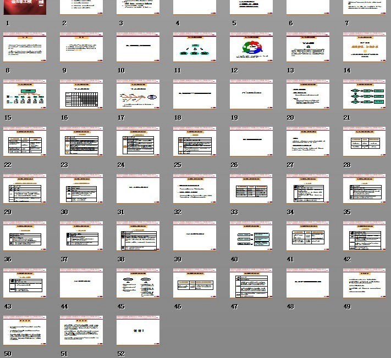
Task: Open slide 26 section title thumbnail
Action: coord(251,142)
